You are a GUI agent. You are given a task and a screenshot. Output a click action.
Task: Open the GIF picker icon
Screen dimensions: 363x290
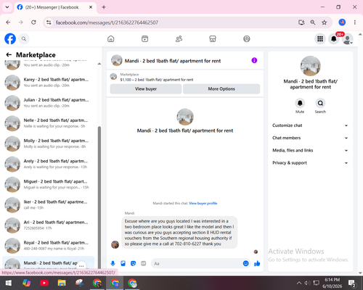tap(144, 263)
